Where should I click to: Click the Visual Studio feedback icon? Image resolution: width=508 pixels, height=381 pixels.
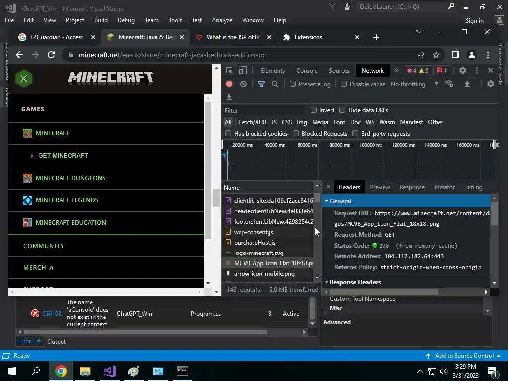click(x=349, y=7)
